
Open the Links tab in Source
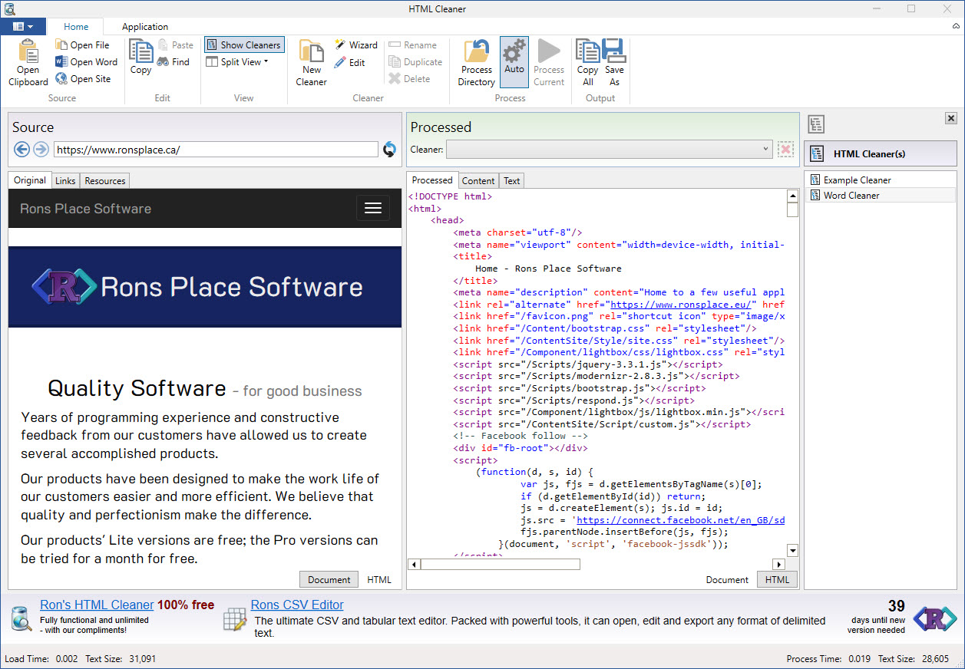point(65,181)
